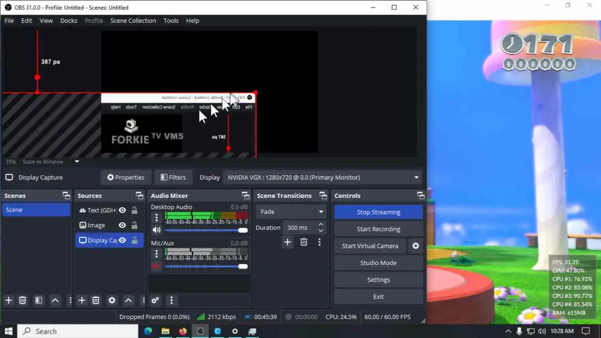Float the Sources dock panel
The height and width of the screenshot is (338, 601).
[x=139, y=196]
